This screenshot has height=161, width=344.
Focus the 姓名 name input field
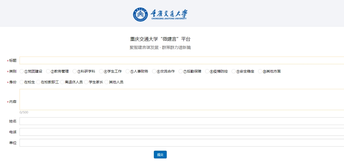[x=182, y=121]
